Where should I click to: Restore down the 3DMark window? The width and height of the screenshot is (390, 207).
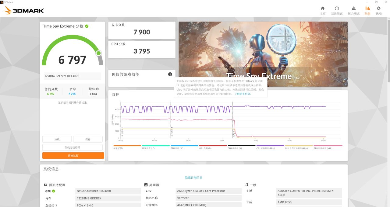pos(376,2)
